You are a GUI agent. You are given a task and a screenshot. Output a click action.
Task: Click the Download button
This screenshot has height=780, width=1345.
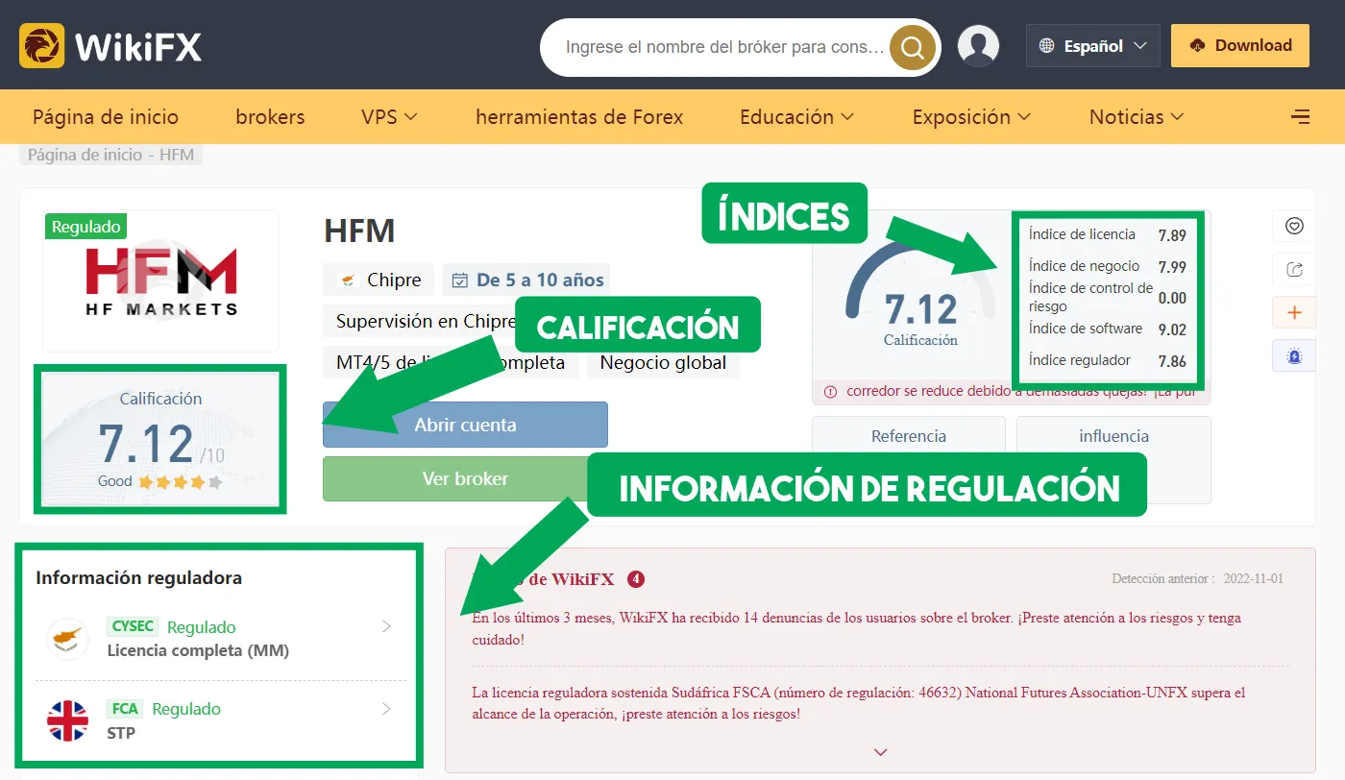point(1240,45)
